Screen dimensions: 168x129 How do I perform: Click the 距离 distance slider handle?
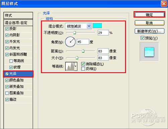coord(83,51)
